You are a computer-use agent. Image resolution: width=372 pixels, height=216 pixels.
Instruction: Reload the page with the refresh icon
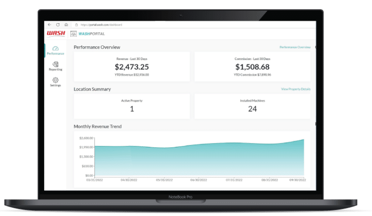pyautogui.click(x=58, y=25)
